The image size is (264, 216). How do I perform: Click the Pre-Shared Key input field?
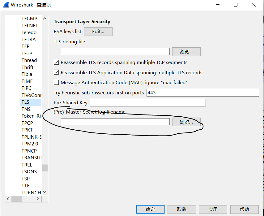click(x=147, y=102)
